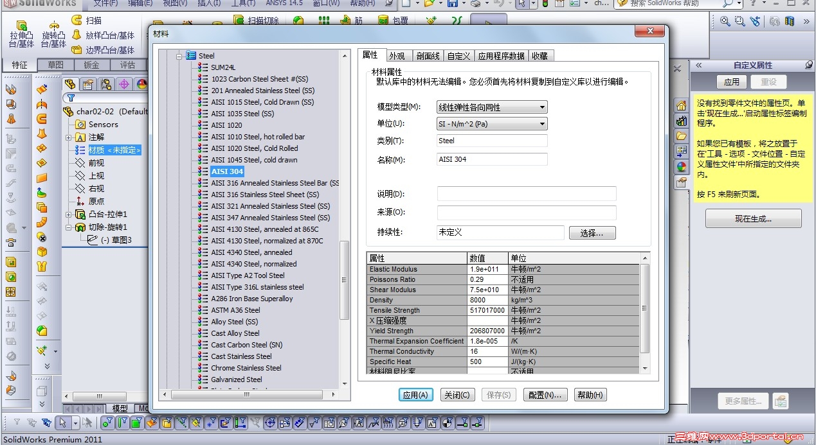
Task: Switch to the 收藏 tab
Action: [x=539, y=56]
